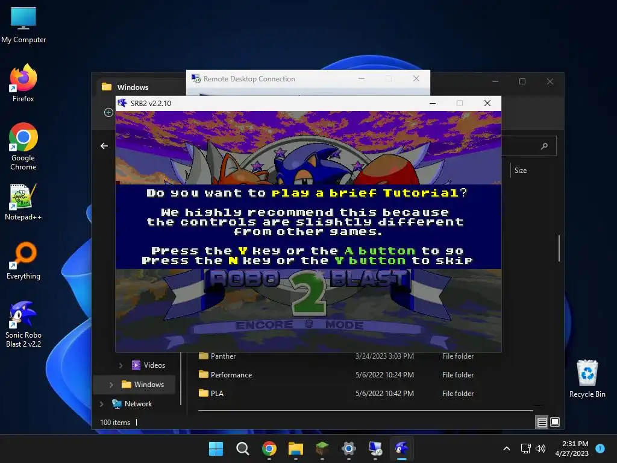The width and height of the screenshot is (617, 463).
Task: Click the Size column header
Action: point(520,171)
